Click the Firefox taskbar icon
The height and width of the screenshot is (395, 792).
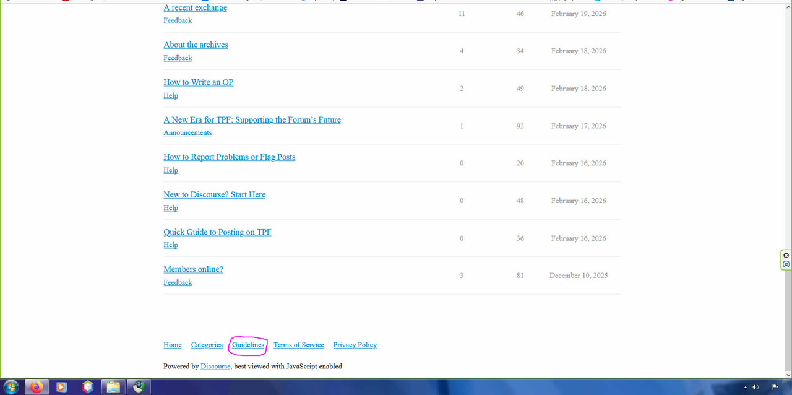click(x=37, y=387)
